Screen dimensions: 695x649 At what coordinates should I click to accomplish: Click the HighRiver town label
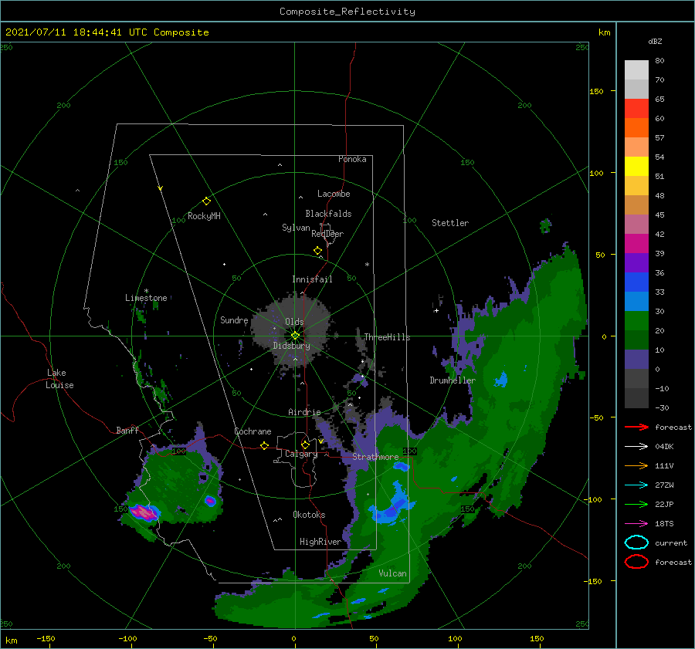coord(320,542)
